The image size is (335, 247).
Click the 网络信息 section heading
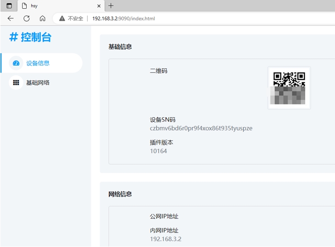point(120,194)
